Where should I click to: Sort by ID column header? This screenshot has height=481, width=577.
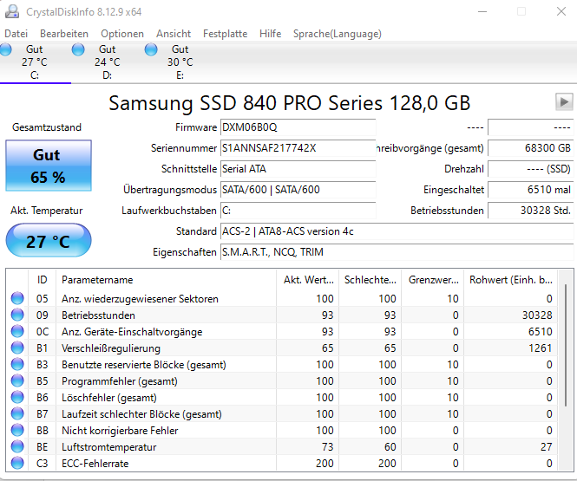[x=42, y=280]
